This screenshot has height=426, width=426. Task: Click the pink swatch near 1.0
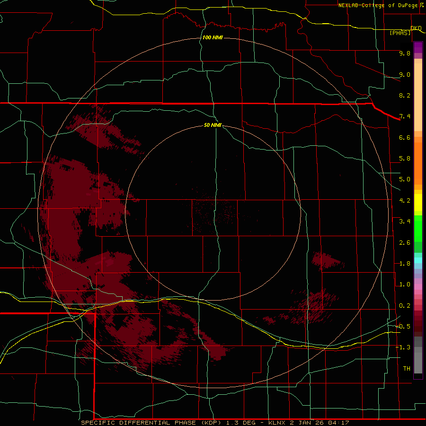418,287
